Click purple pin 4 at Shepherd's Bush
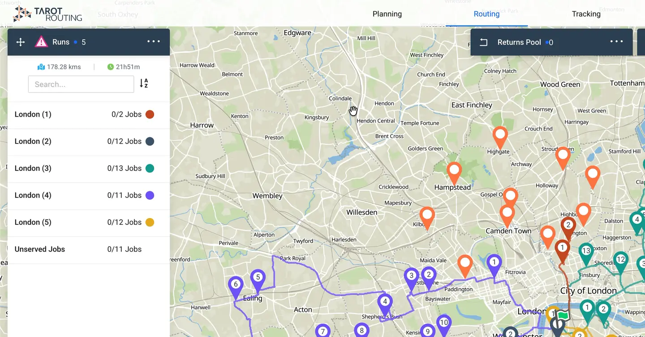645x337 pixels. click(385, 305)
